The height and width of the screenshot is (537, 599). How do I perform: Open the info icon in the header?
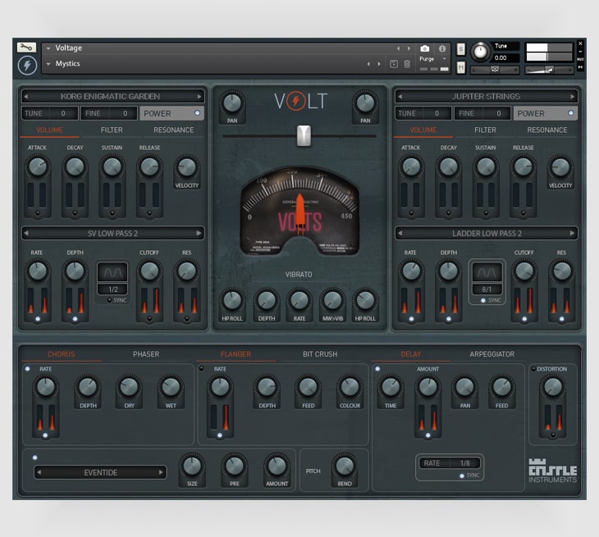tap(442, 48)
